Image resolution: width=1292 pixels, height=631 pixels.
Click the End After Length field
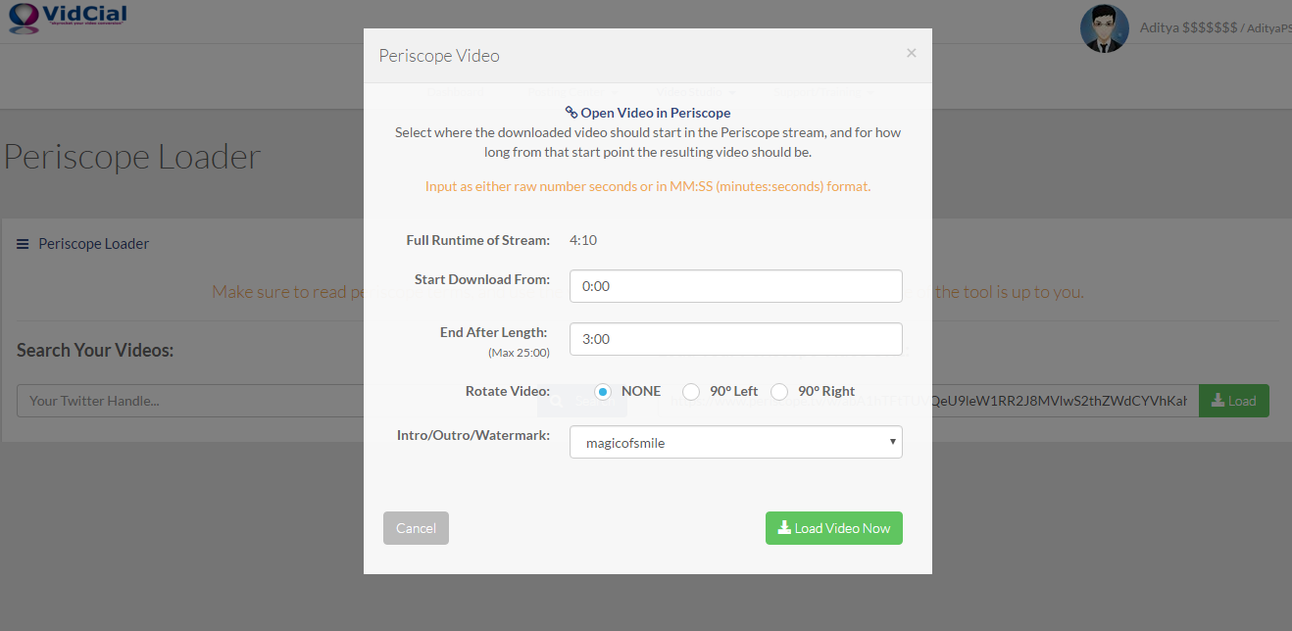pos(735,339)
